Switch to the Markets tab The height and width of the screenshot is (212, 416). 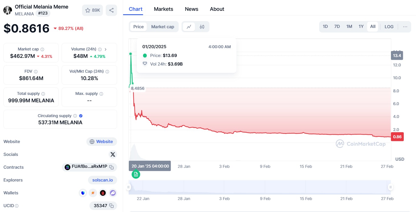tap(164, 9)
